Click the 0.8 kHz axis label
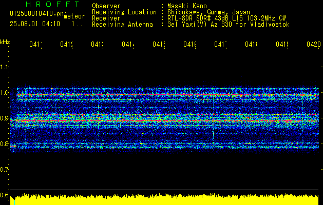This screenshot has height=205, width=323. coord(4,143)
